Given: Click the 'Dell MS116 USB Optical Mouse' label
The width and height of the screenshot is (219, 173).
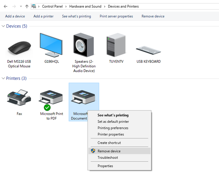Looking at the screenshot, I should [19, 64].
